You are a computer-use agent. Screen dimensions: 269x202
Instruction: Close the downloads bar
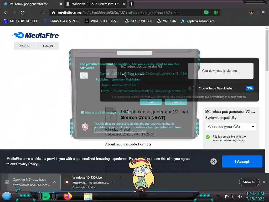(x=264, y=182)
